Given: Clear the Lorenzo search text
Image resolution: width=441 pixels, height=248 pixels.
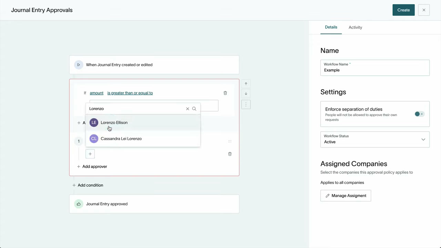Looking at the screenshot, I should (187, 108).
